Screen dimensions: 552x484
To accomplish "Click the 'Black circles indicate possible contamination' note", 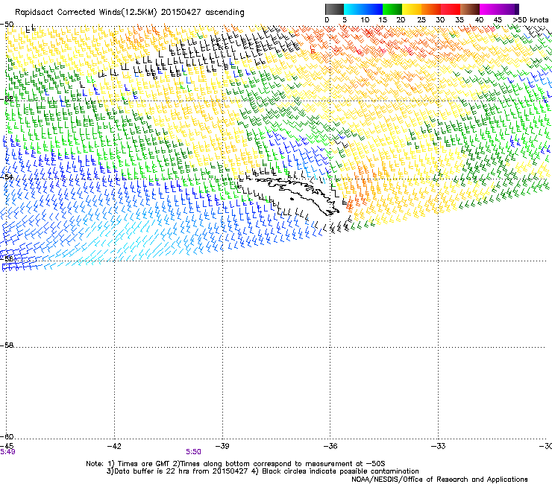I will pos(340,471).
